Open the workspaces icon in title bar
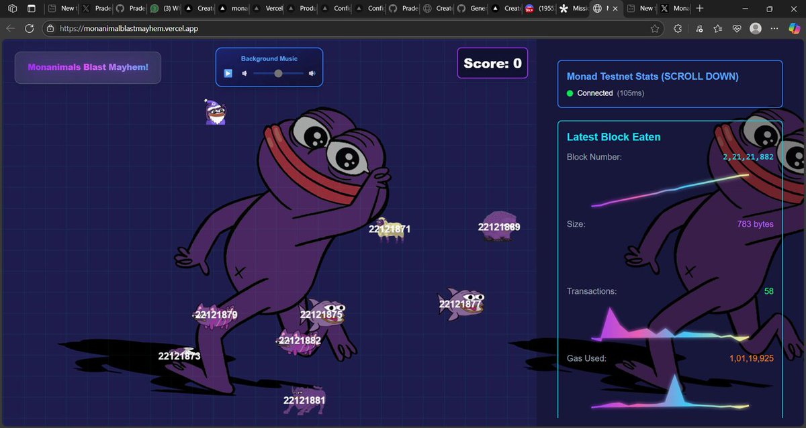Screen dimensions: 806x428 12,9
